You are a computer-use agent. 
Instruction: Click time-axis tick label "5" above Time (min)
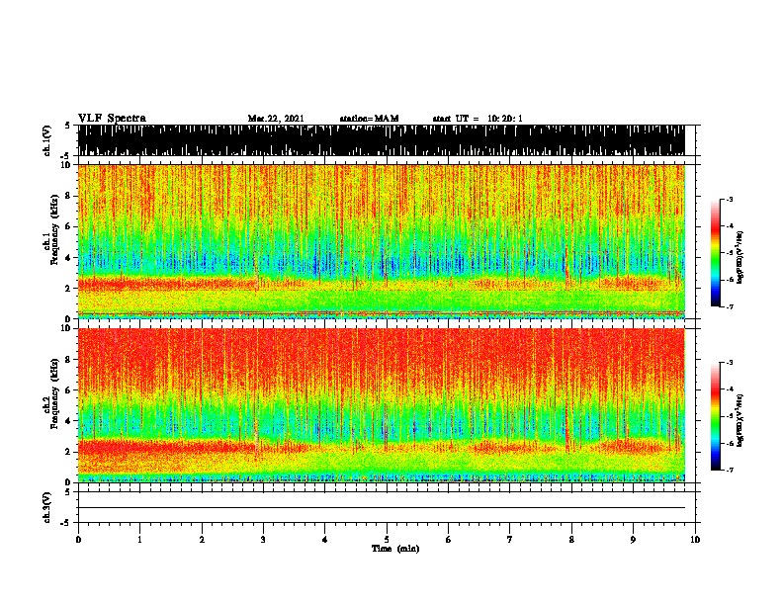(x=387, y=539)
